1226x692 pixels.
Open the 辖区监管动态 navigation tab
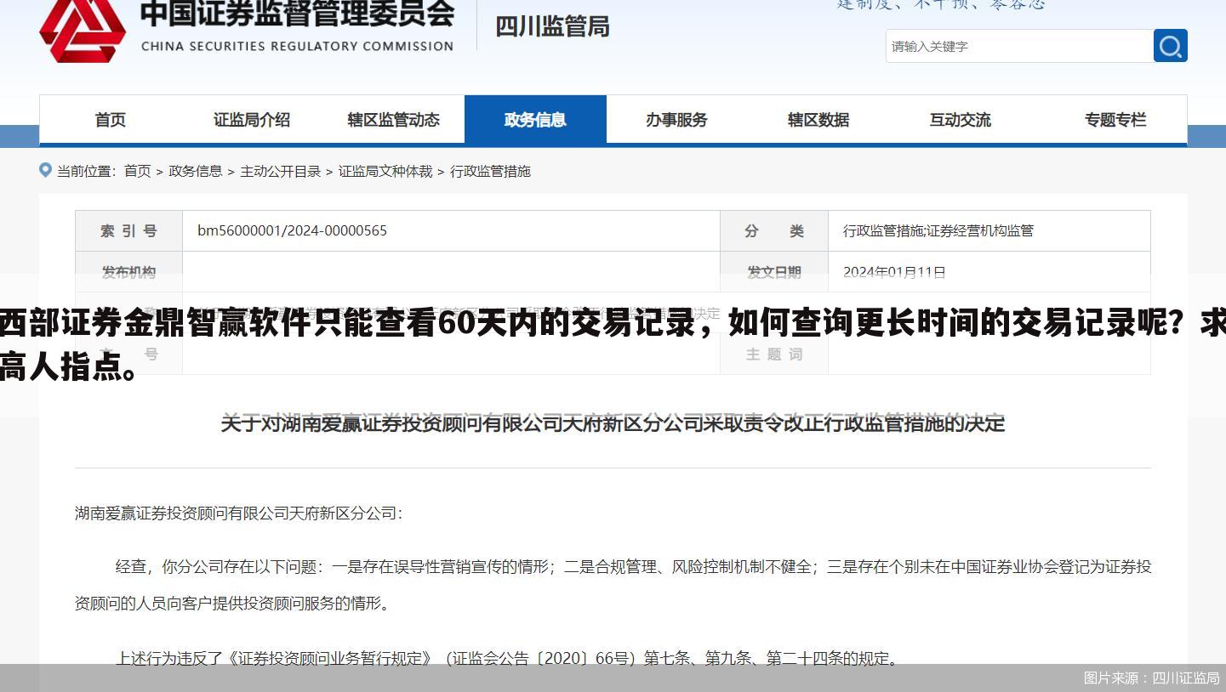tap(393, 120)
